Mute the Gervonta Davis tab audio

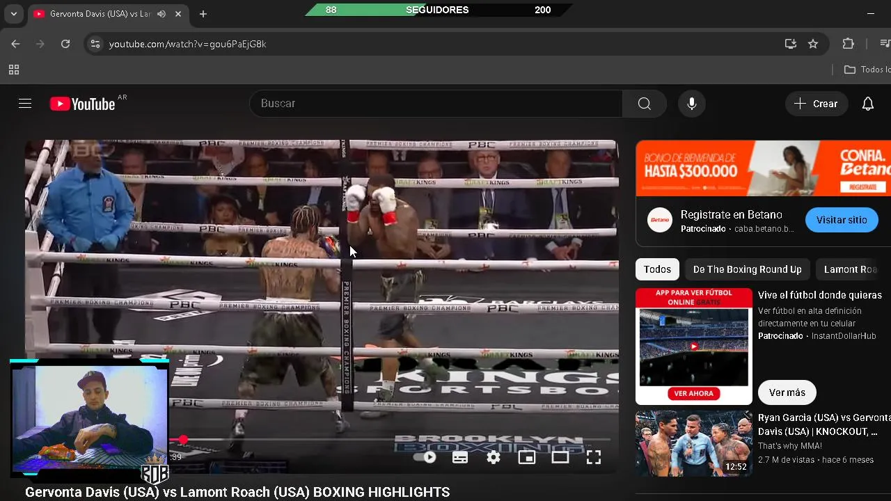point(161,14)
